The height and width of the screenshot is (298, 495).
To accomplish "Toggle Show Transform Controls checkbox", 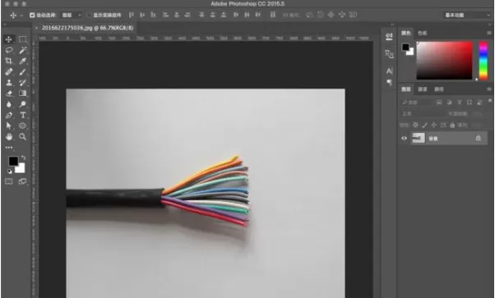I will coord(90,15).
